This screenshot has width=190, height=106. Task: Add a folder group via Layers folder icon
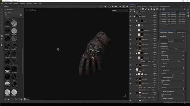tap(154, 9)
